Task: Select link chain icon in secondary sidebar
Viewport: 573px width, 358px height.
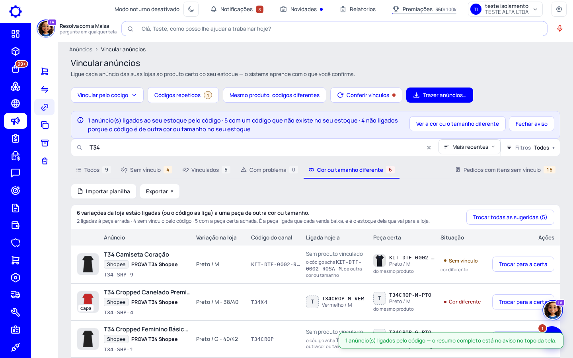Action: (x=45, y=107)
